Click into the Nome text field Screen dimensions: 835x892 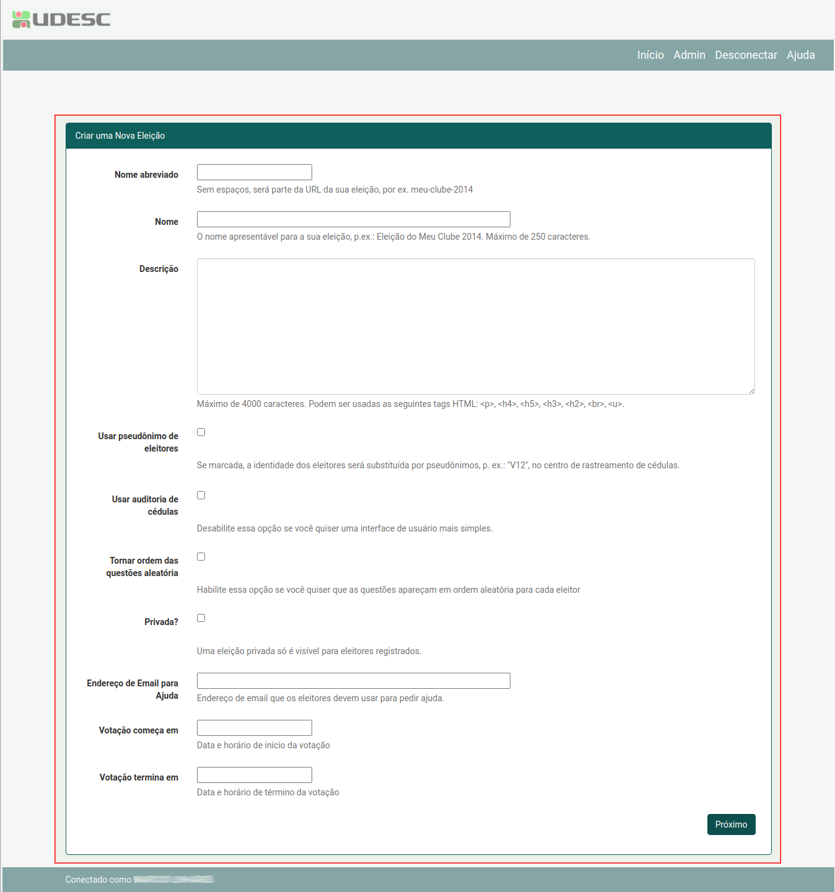[353, 219]
